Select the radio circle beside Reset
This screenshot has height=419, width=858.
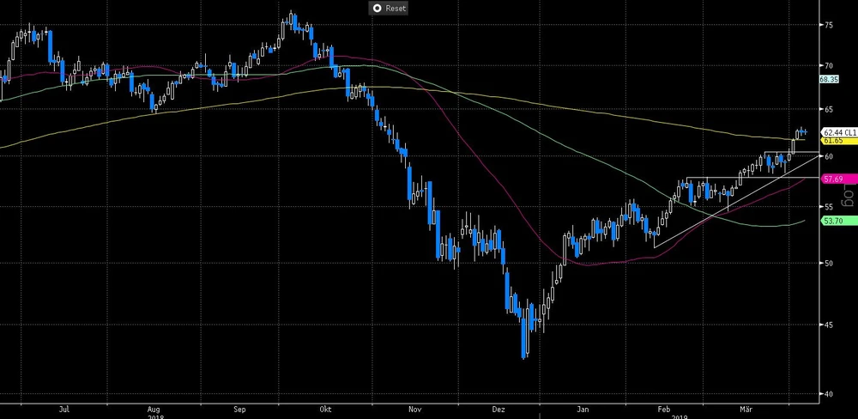376,8
